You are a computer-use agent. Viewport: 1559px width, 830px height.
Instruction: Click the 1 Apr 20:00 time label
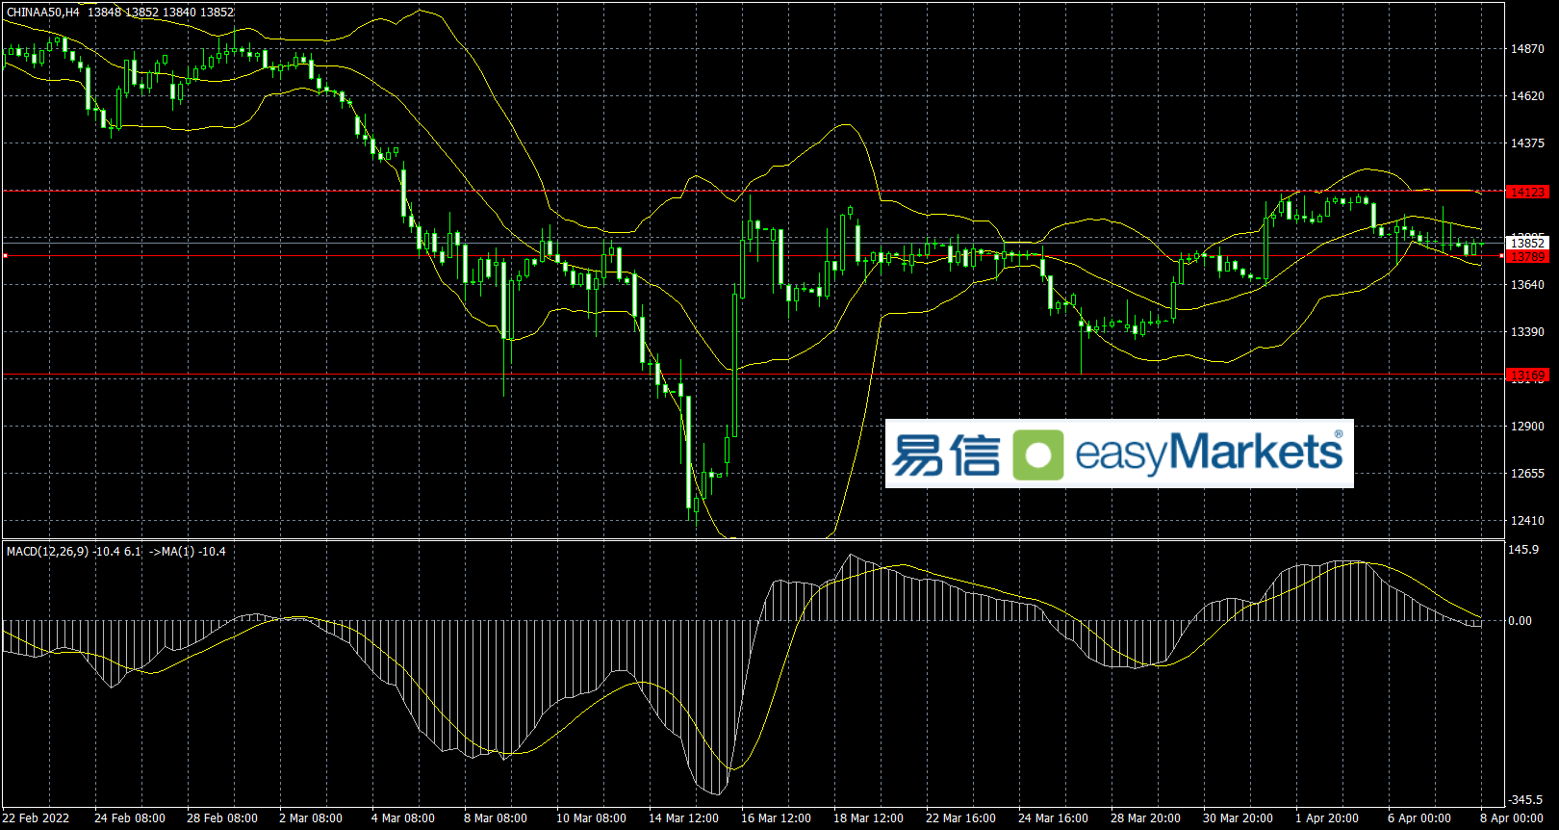click(1327, 818)
